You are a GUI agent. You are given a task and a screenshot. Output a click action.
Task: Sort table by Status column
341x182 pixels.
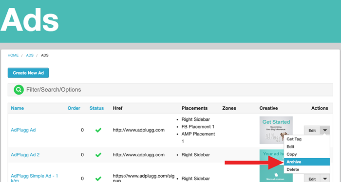[x=97, y=108]
